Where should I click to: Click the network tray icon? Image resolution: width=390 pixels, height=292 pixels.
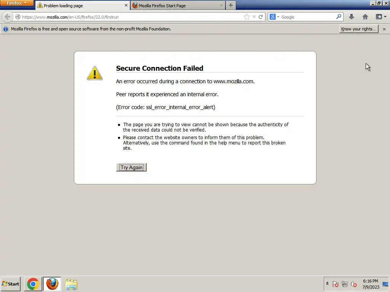(x=344, y=284)
